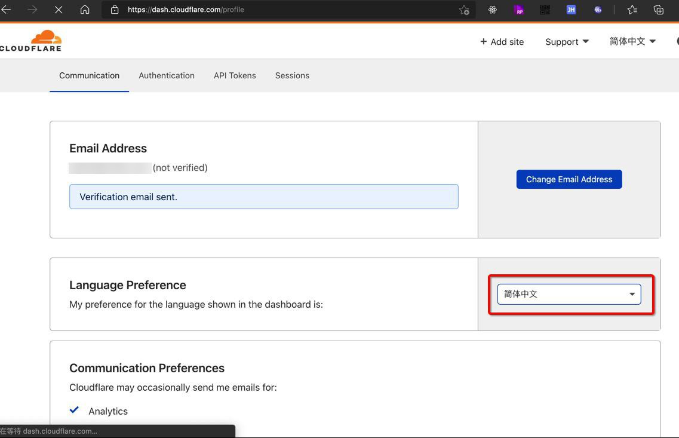Viewport: 679px width, 438px height.
Task: Click the Communication Preferences heading
Action: pos(147,368)
